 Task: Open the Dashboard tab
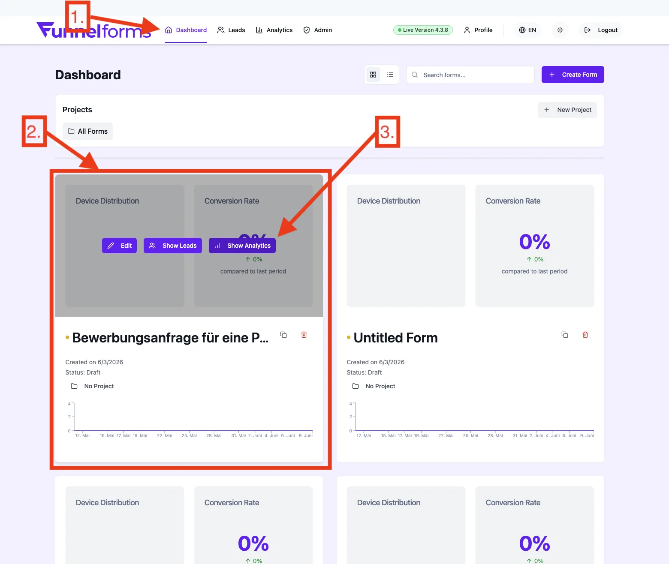tap(186, 30)
